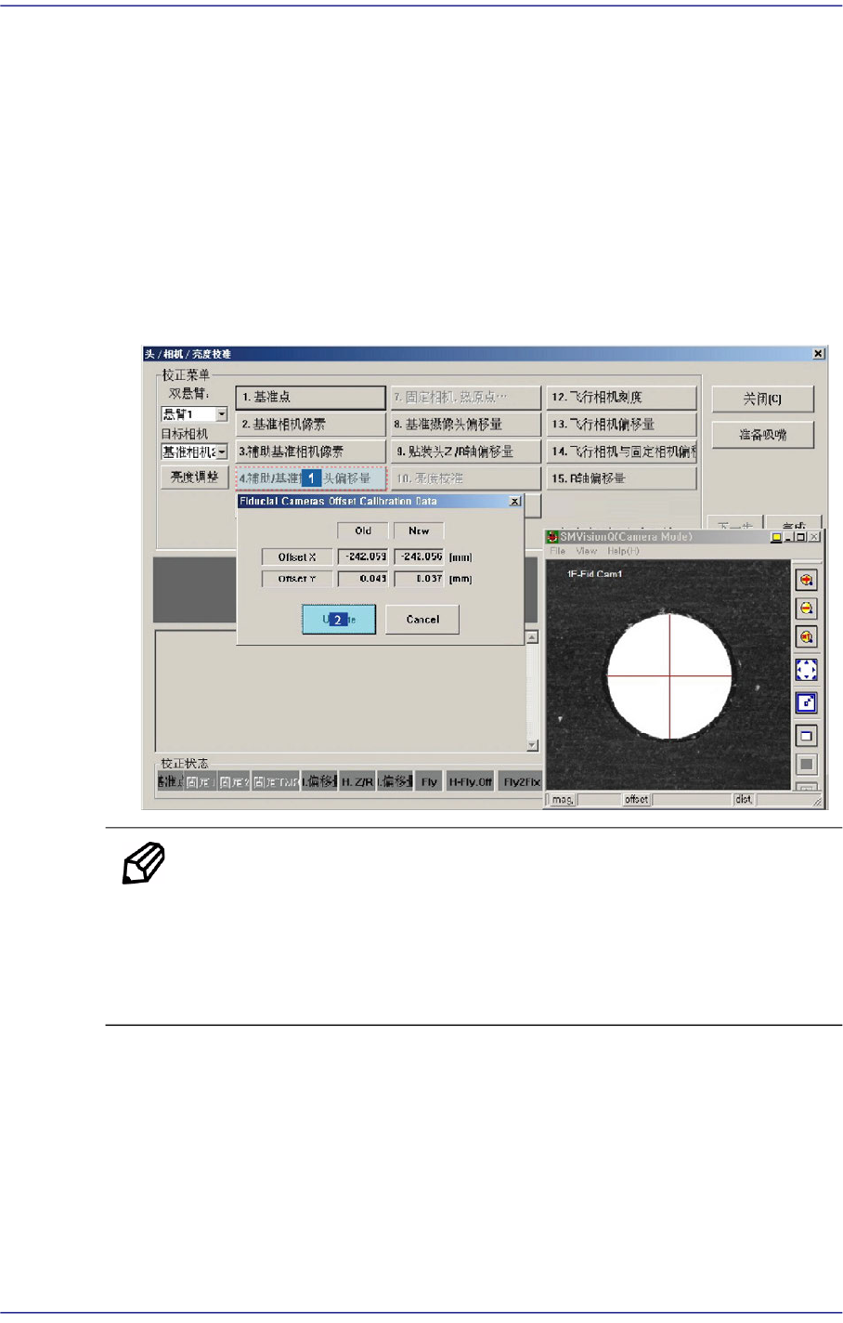The height and width of the screenshot is (1323, 843).
Task: Click the log panel scrollbar up arrow
Action: (532, 637)
